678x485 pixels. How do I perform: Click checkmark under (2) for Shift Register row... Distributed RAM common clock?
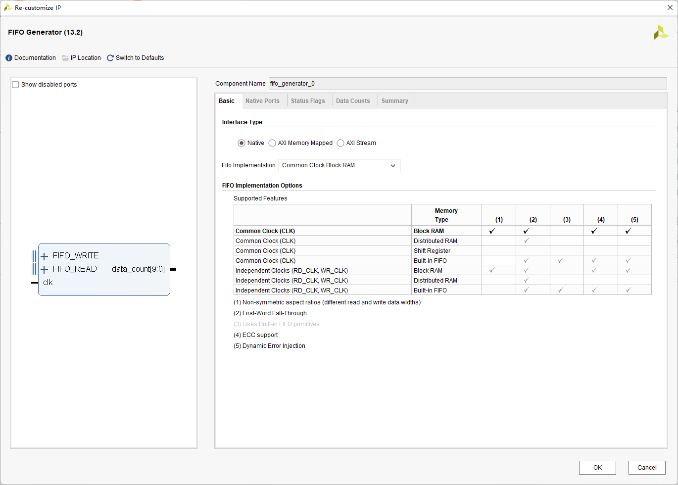click(x=526, y=241)
